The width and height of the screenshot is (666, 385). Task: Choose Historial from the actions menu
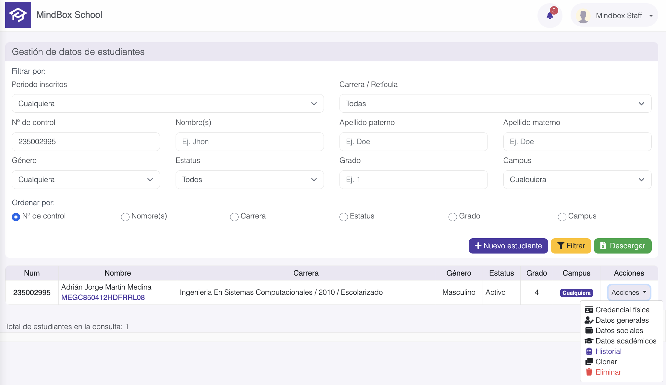(608, 351)
